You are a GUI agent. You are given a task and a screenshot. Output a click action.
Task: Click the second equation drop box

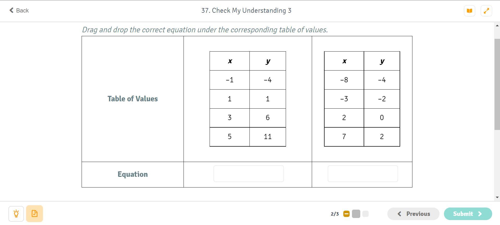(363, 174)
